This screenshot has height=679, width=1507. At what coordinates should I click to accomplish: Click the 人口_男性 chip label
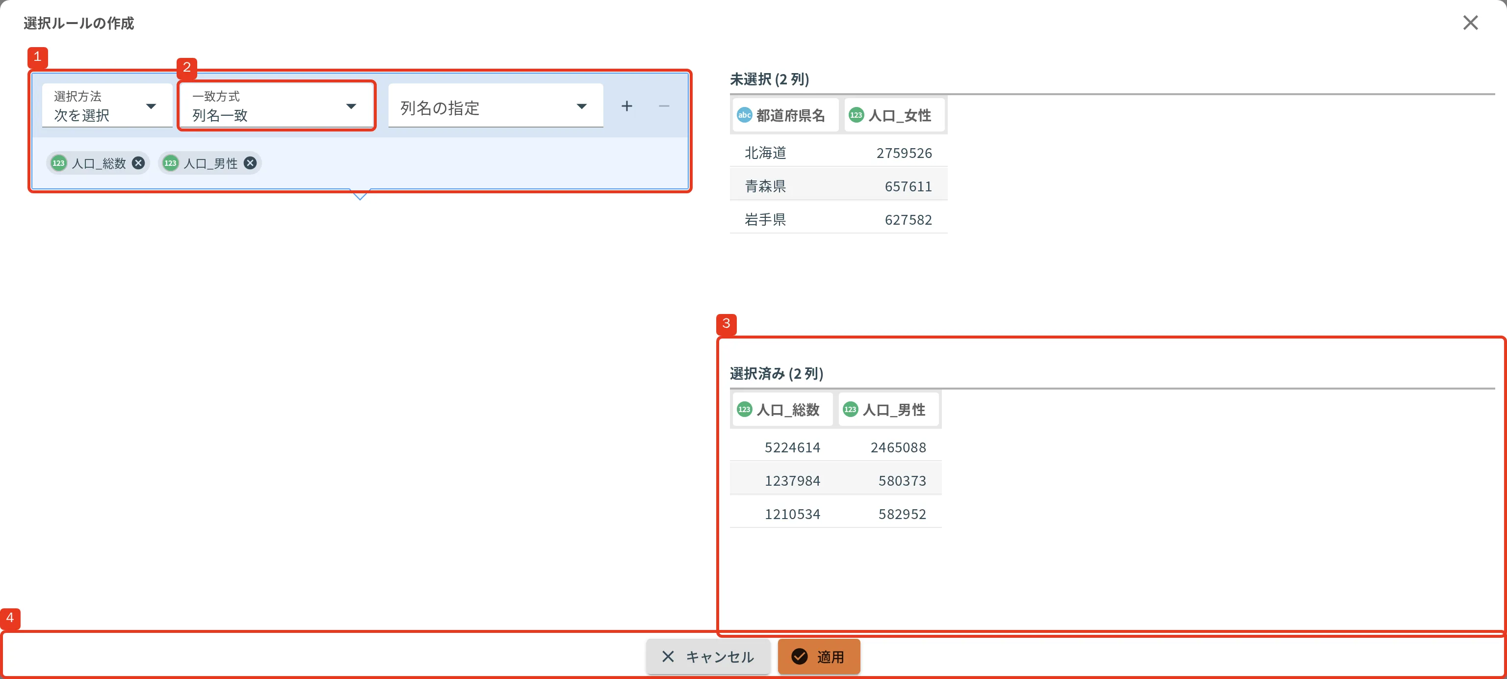tap(210, 163)
